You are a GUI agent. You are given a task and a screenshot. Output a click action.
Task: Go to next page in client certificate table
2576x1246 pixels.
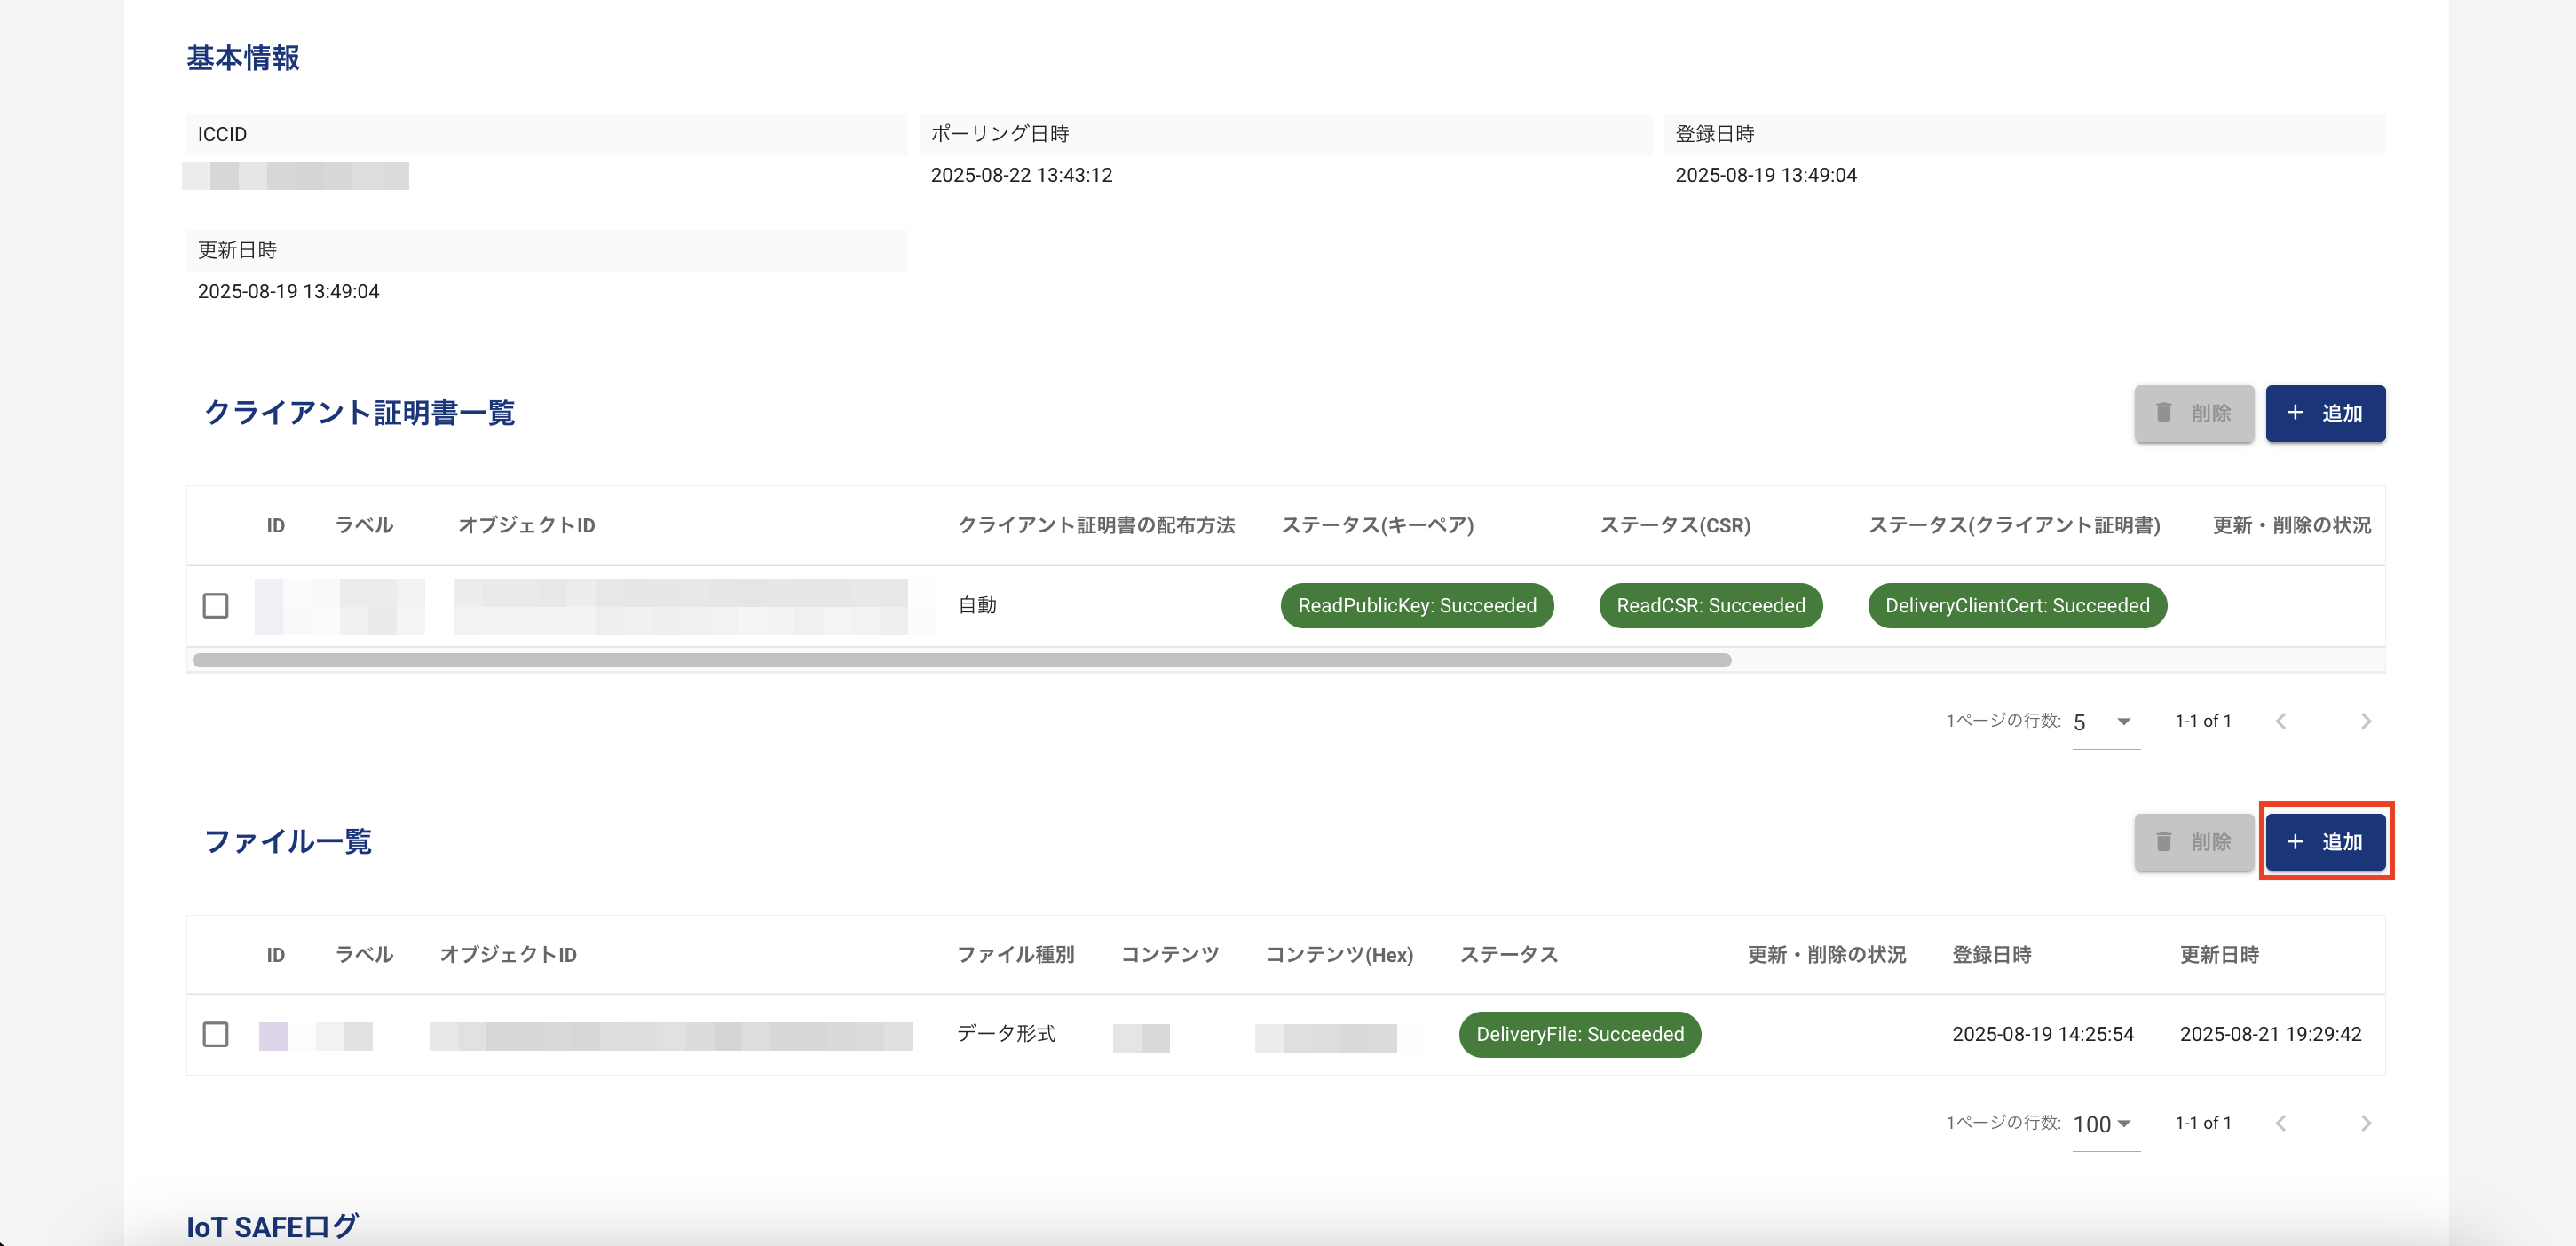(2365, 721)
